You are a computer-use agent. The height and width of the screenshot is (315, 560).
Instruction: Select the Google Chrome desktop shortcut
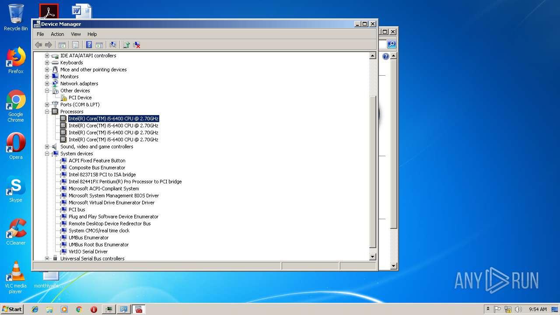click(x=16, y=106)
